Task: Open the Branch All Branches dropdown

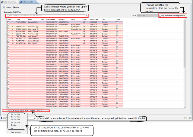Action: pyautogui.click(x=147, y=16)
